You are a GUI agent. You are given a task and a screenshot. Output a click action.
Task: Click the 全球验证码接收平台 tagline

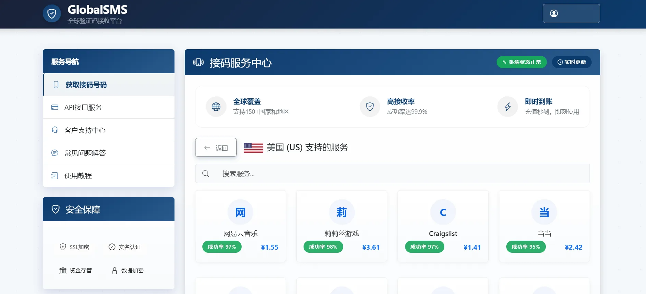95,21
